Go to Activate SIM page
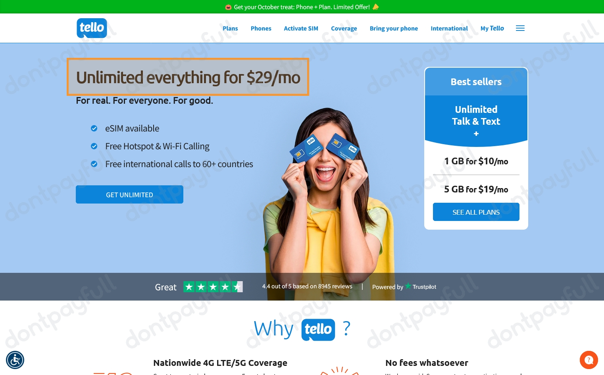The image size is (604, 375). (301, 29)
